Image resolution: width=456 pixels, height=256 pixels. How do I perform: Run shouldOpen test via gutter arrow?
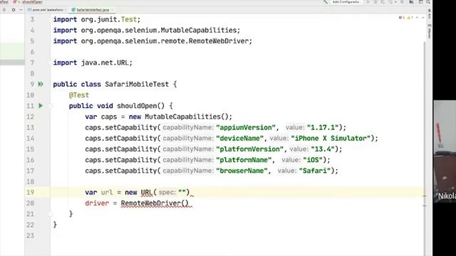[x=41, y=106]
